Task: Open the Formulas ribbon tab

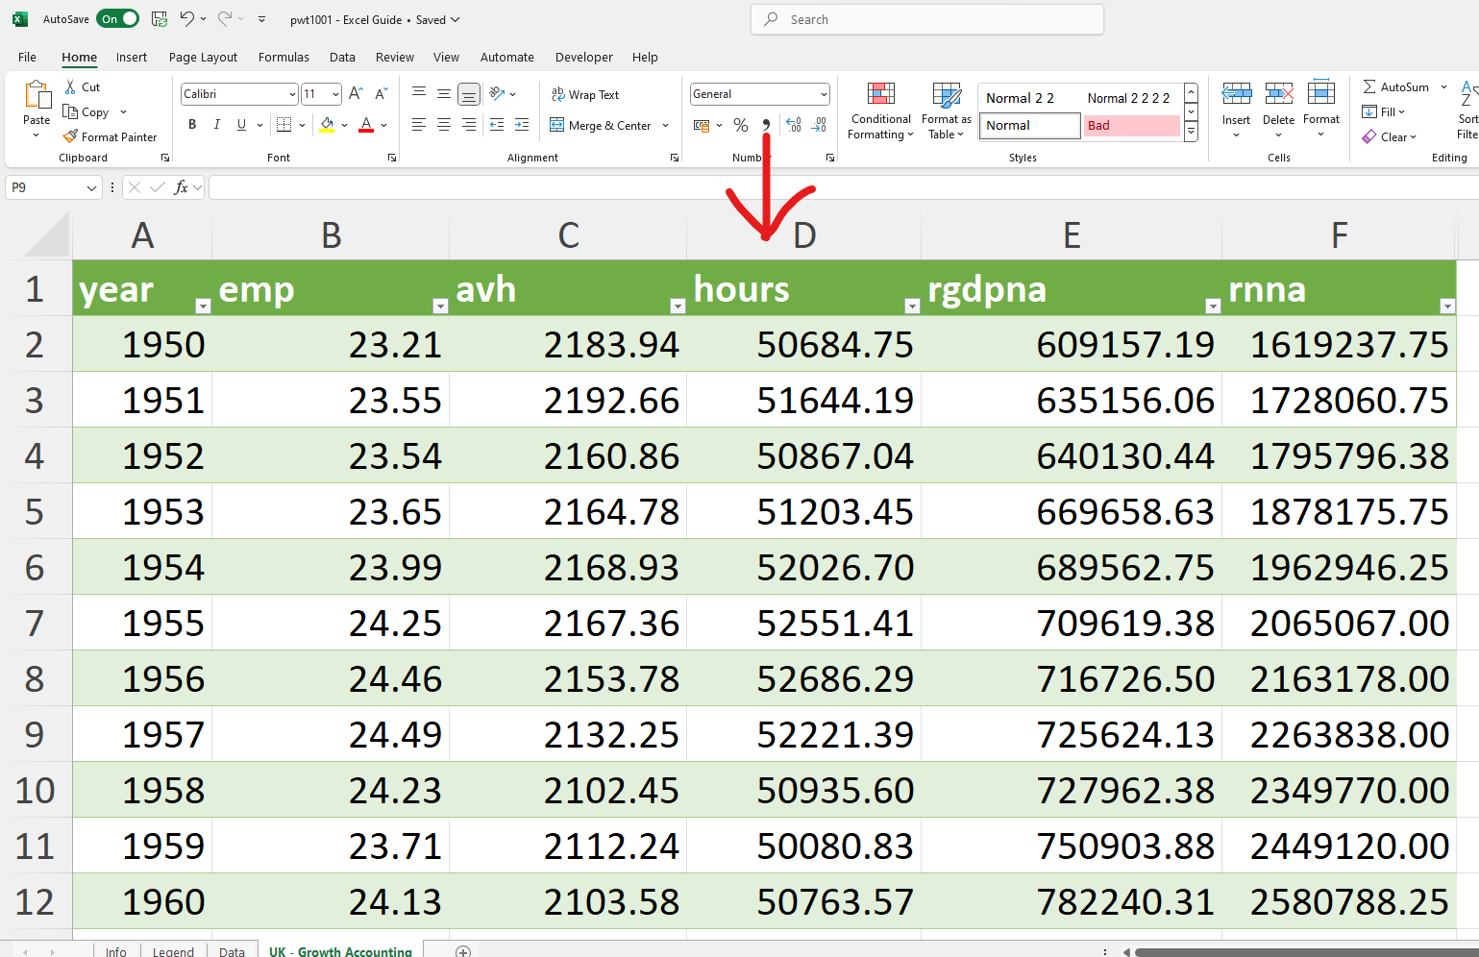Action: (283, 57)
